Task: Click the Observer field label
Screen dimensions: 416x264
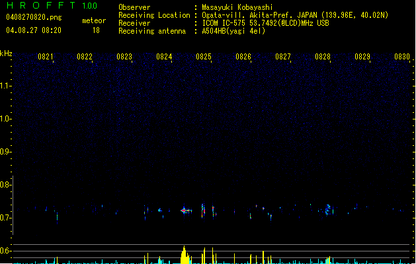Action: pyautogui.click(x=134, y=7)
